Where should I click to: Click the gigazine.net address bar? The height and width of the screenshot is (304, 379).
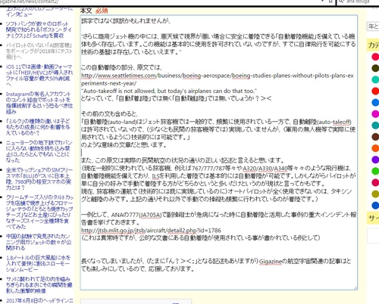pyautogui.click(x=161, y=2)
